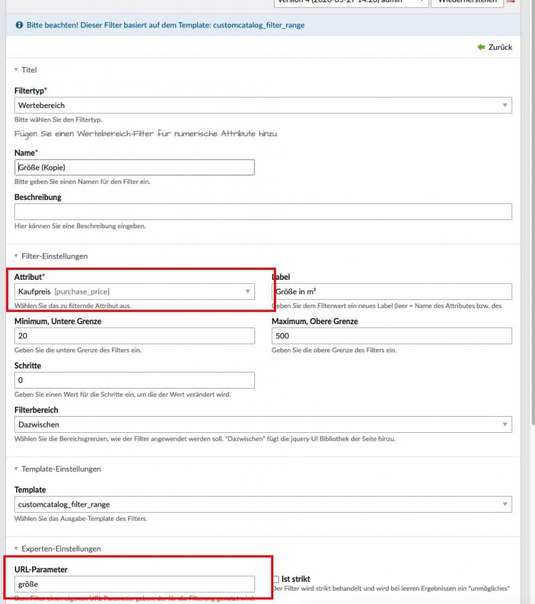The width and height of the screenshot is (535, 604).
Task: Enable the Ist strikt checkbox
Action: (275, 579)
